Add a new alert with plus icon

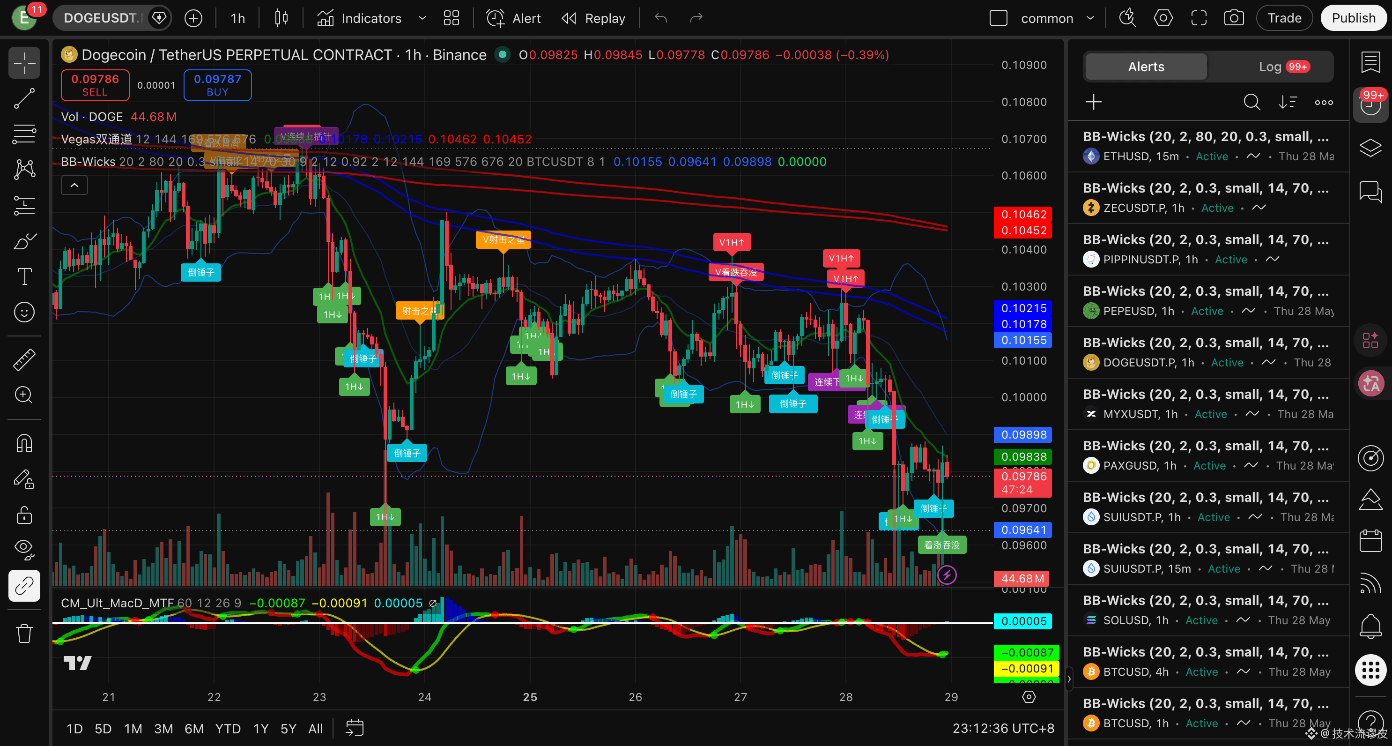(1093, 102)
